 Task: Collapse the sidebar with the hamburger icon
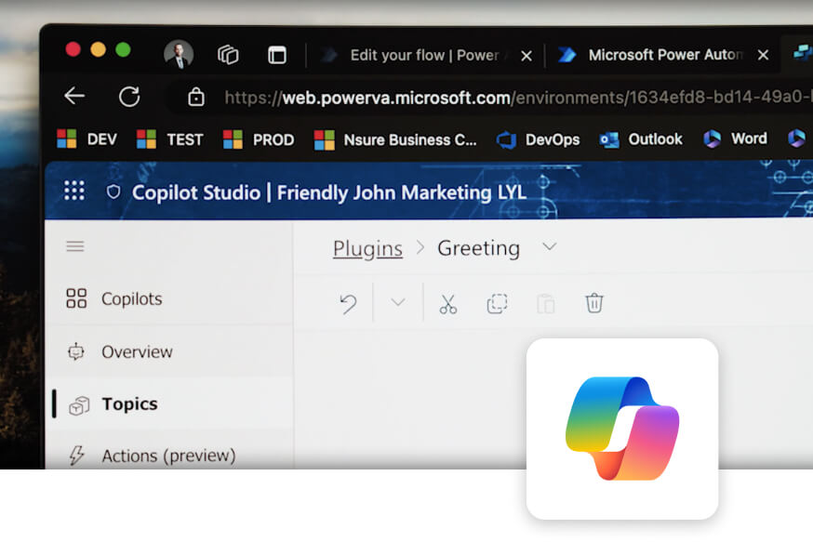(75, 246)
